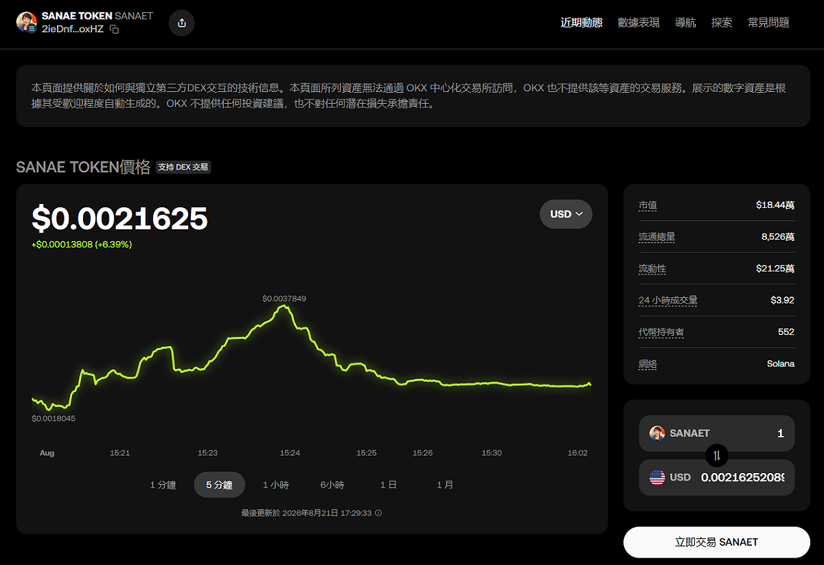824x565 pixels.
Task: Click the SANAET token logo in converter
Action: 657,433
